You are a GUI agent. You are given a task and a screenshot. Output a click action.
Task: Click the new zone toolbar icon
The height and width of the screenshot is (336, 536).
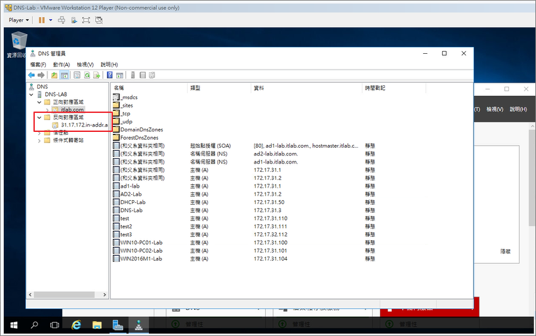[152, 75]
